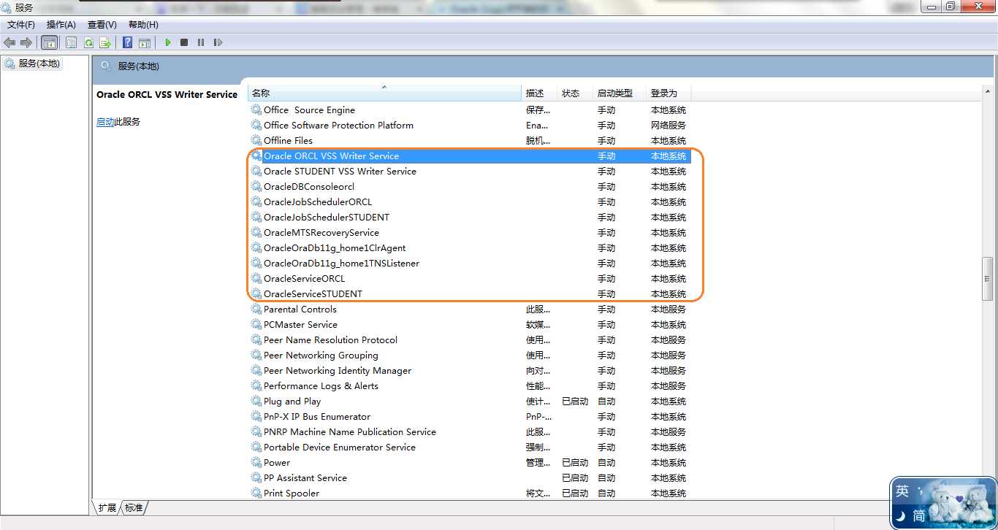Click the gear icon of Print Spooler
Viewport: 998px width, 530px height.
256,493
